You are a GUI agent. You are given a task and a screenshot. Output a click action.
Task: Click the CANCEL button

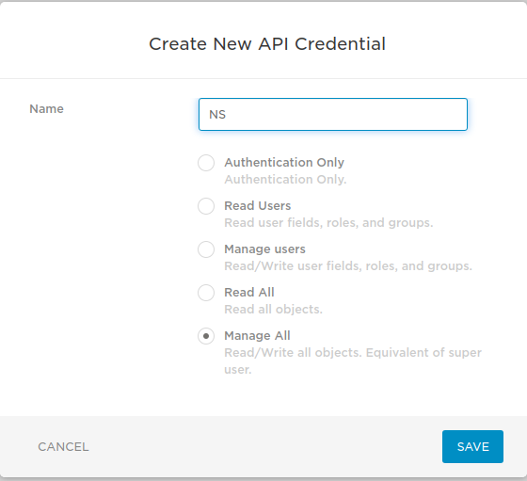[x=63, y=447]
